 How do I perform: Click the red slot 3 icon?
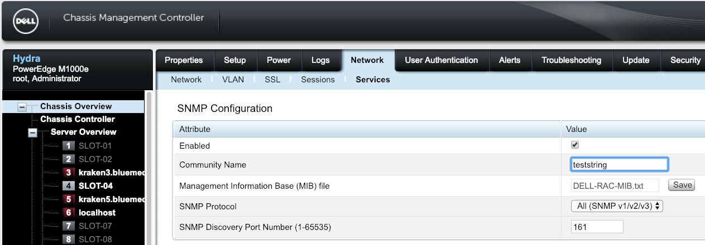69,173
